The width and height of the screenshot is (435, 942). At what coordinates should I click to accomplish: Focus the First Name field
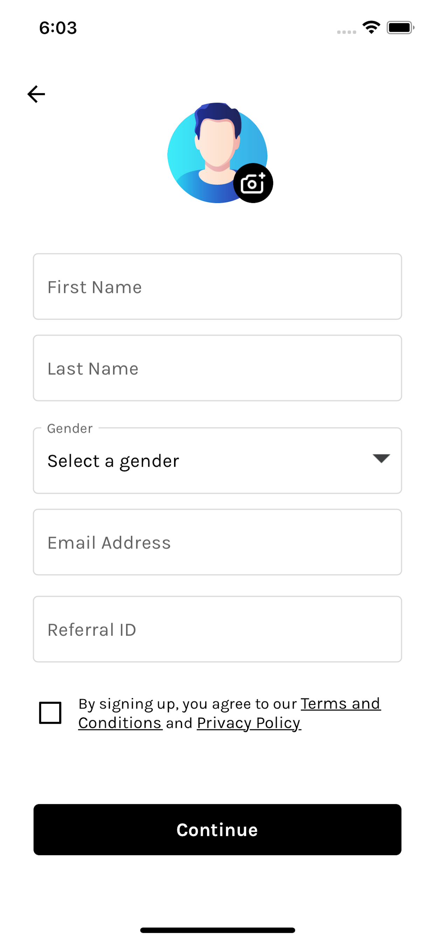tap(217, 287)
